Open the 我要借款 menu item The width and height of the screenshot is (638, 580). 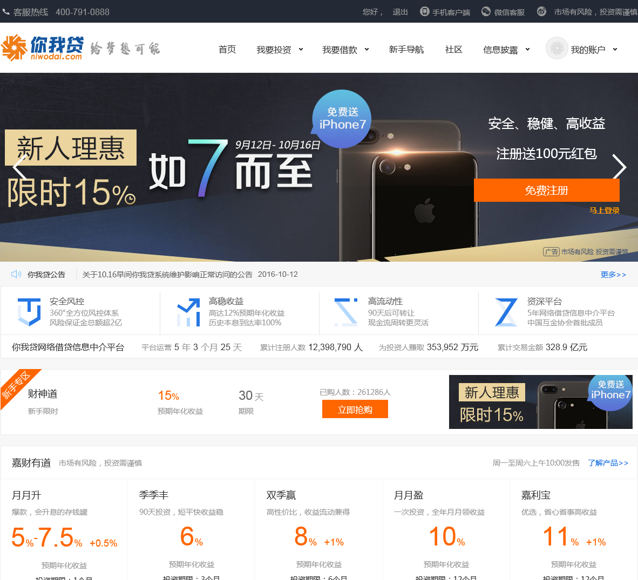click(340, 50)
